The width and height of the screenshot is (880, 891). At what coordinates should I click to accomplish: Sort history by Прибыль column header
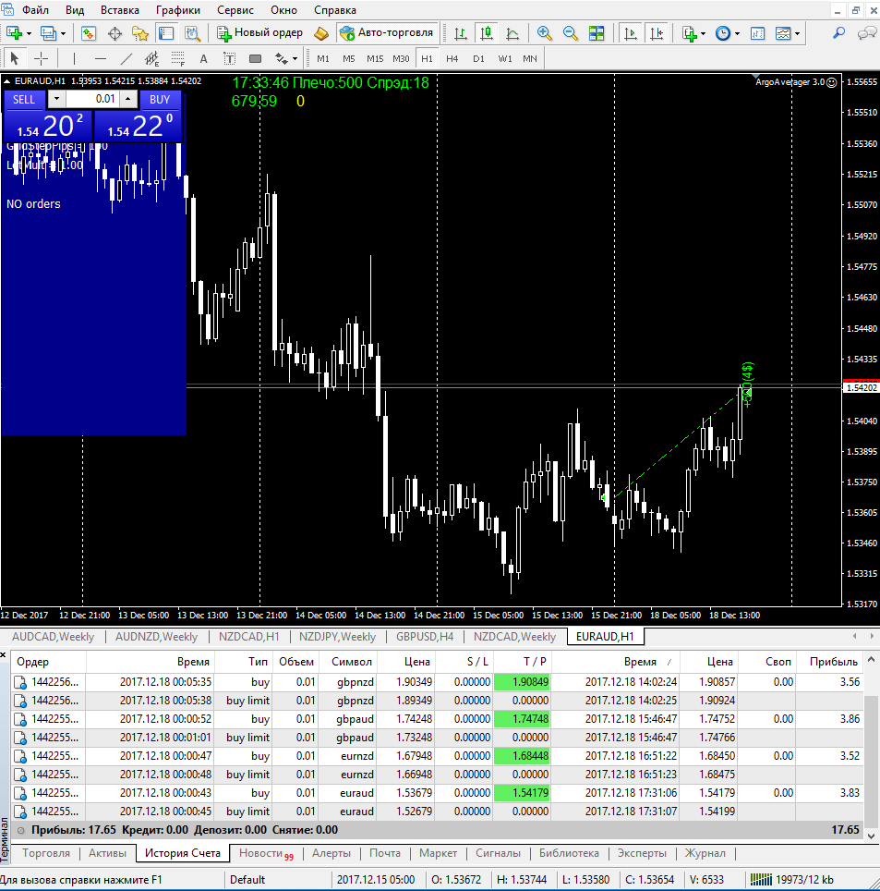pos(833,662)
